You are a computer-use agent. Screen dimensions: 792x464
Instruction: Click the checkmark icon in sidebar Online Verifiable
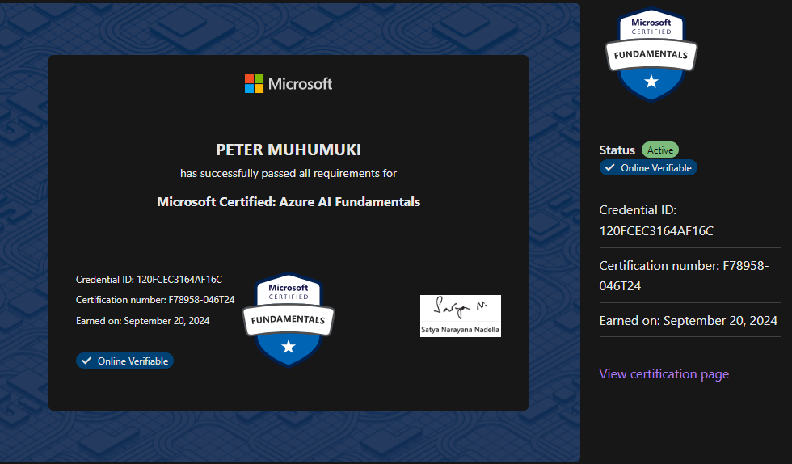pyautogui.click(x=610, y=168)
